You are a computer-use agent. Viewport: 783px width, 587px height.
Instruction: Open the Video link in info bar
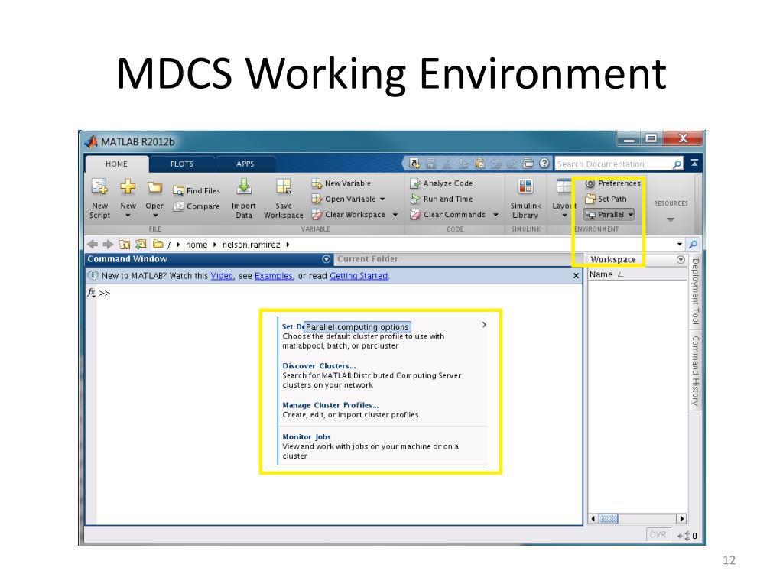point(222,275)
